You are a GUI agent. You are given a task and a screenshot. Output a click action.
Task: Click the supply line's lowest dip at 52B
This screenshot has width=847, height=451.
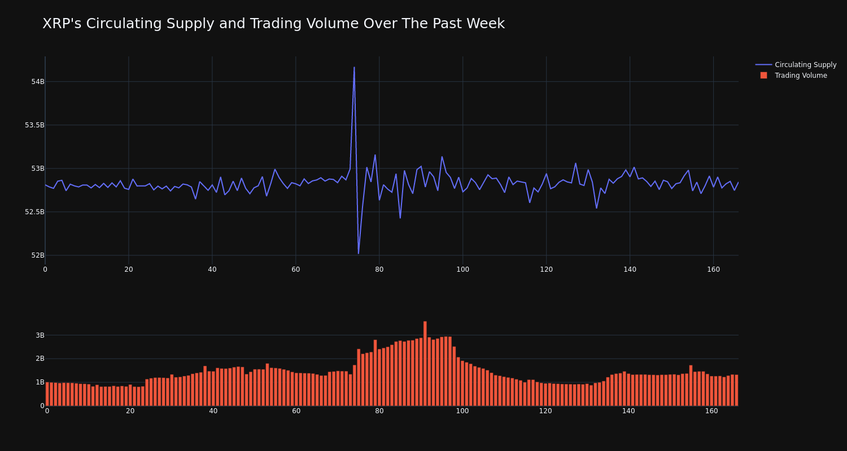point(359,253)
